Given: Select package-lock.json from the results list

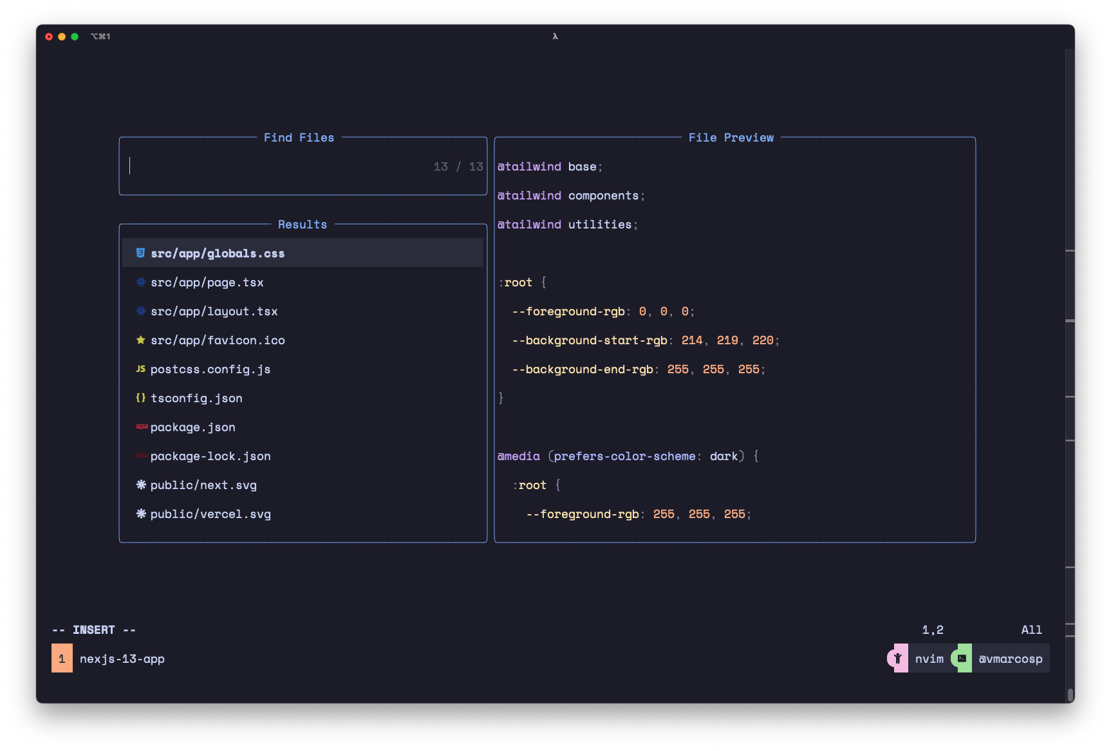Looking at the screenshot, I should coord(210,456).
